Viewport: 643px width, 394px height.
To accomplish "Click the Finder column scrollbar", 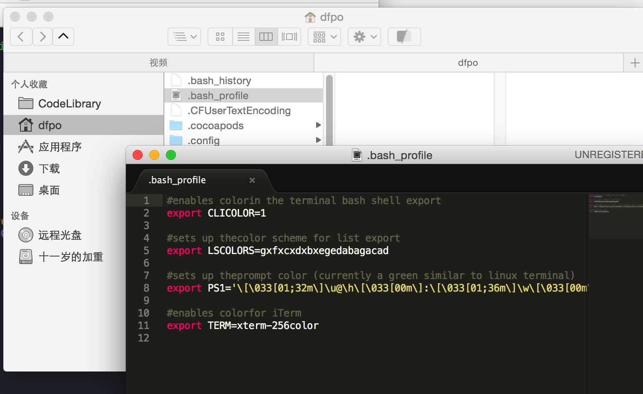I will coord(329,110).
